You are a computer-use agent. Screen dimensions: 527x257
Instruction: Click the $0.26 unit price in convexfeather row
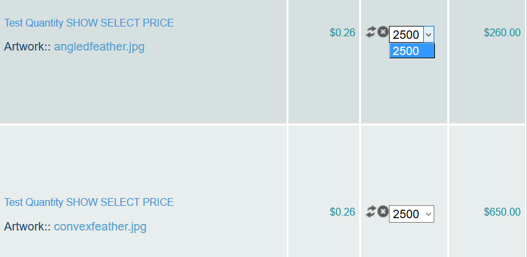(342, 212)
